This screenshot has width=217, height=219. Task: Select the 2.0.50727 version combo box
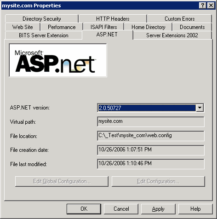[x=150, y=108]
